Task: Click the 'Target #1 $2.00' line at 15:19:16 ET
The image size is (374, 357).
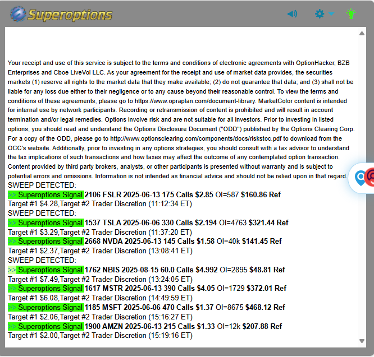Action: [100, 336]
